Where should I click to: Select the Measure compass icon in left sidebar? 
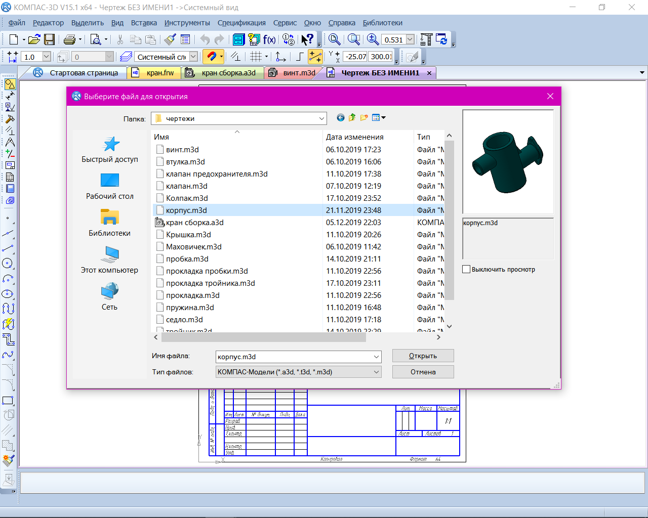tap(10, 142)
